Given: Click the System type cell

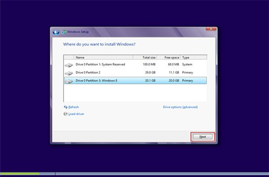Looking at the screenshot, I should (187, 64).
